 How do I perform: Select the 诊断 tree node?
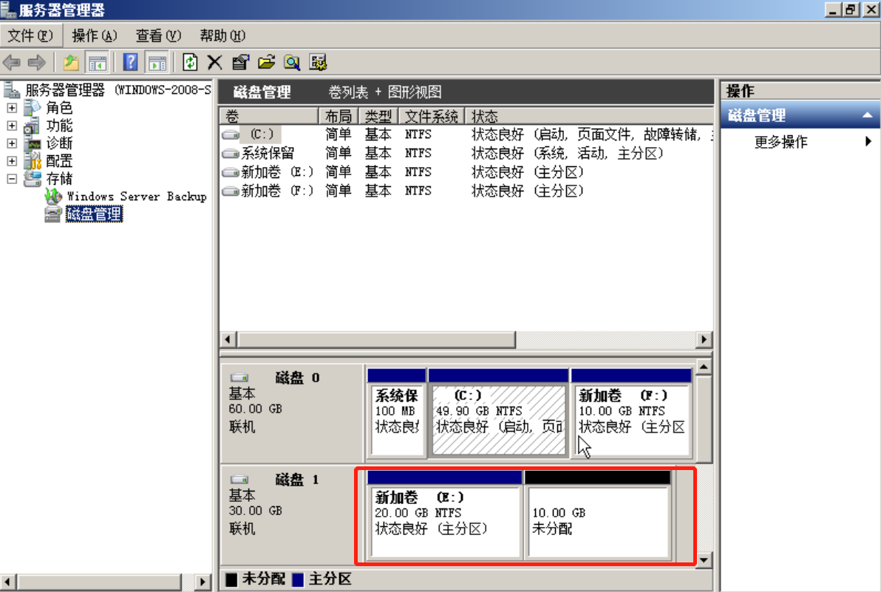point(49,143)
